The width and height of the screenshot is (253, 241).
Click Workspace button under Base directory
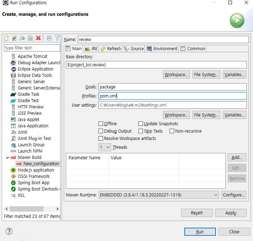(x=176, y=75)
